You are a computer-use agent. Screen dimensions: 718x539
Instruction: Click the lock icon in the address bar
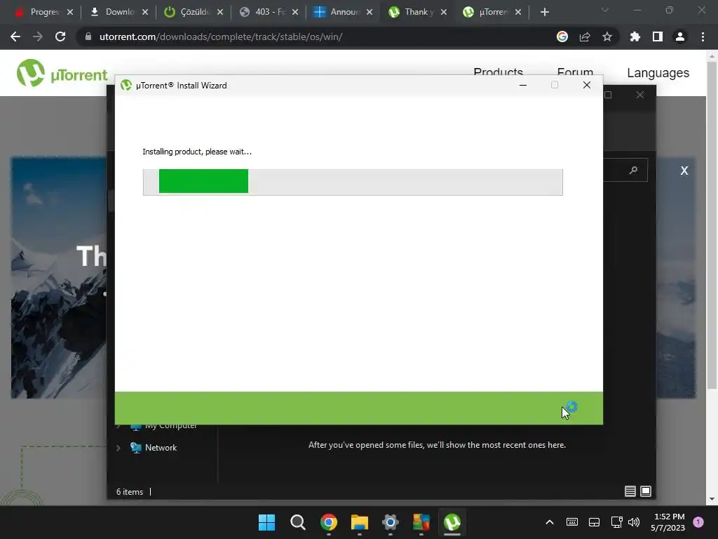tap(88, 36)
